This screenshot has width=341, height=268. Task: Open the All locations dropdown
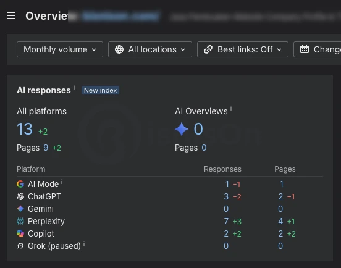point(150,49)
